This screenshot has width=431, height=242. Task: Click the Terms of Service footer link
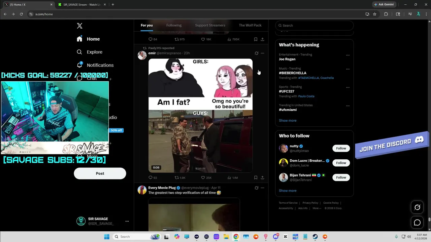tap(288, 203)
